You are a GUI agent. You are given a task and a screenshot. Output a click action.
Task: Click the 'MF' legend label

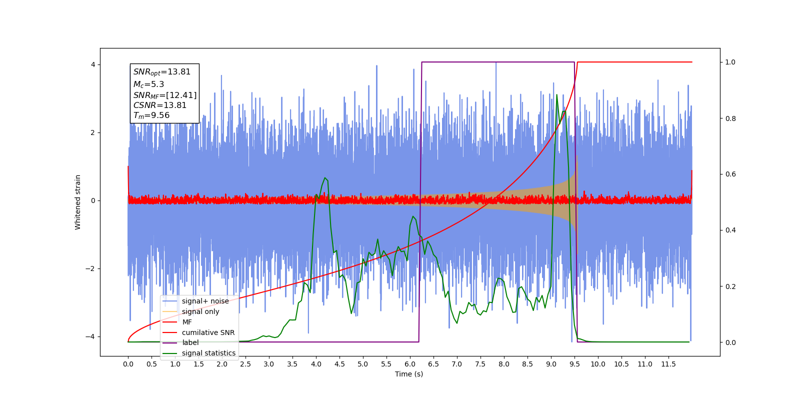(x=187, y=322)
